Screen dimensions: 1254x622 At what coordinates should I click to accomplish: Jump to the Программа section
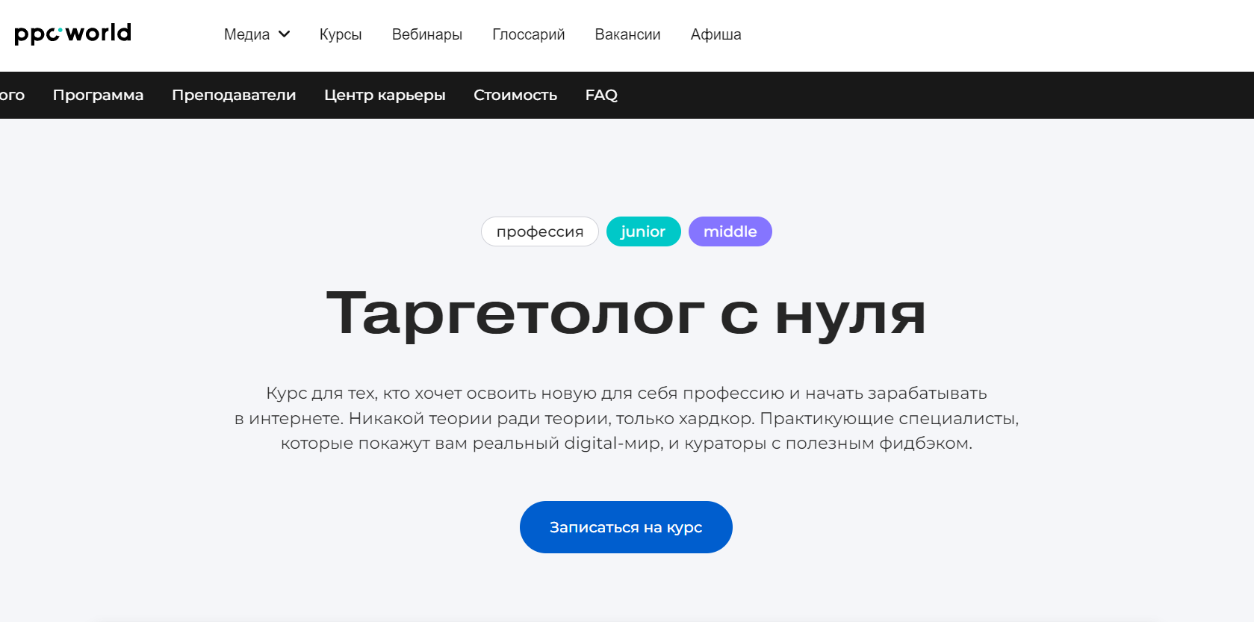click(98, 95)
